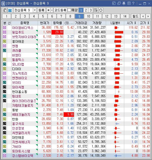Click the daily candle bar for 윙입푸드

click(119, 32)
